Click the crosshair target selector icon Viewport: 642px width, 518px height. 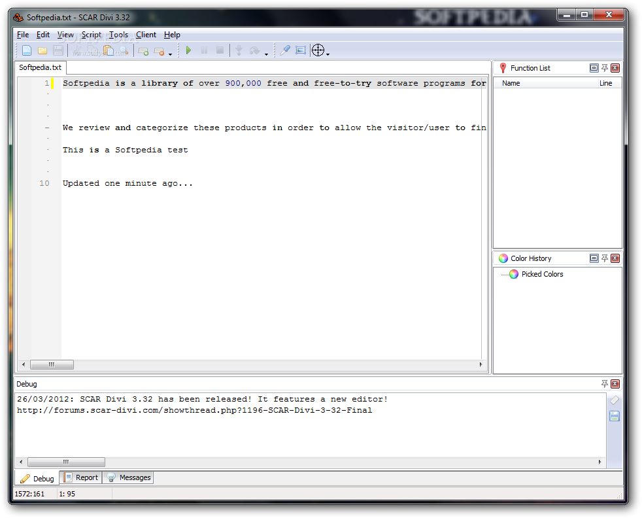point(318,50)
